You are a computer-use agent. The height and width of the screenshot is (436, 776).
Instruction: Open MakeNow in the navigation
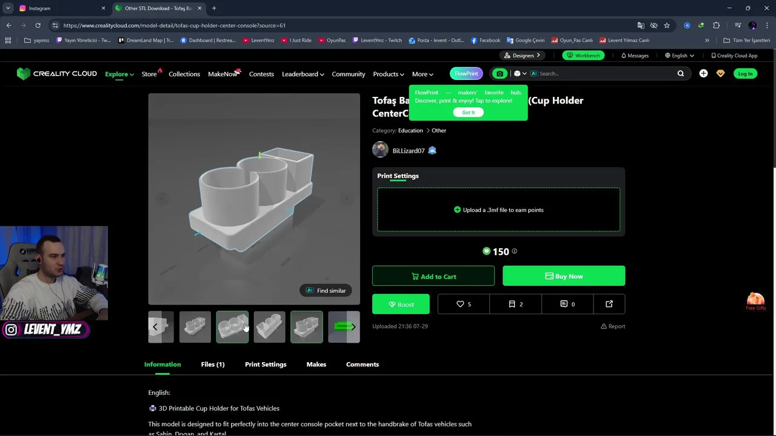click(x=223, y=74)
